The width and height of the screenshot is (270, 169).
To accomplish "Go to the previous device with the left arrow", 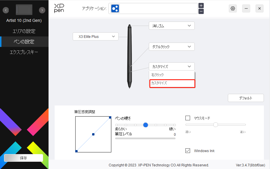I will click(6, 10).
